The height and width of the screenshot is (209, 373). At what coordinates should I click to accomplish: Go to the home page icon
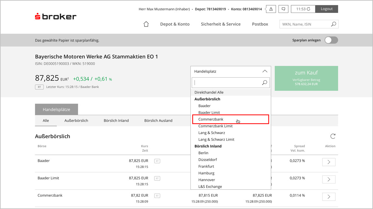(x=146, y=24)
